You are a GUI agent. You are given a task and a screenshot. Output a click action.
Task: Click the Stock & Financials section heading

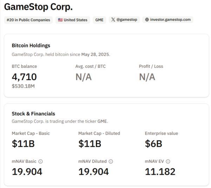[x=33, y=114]
